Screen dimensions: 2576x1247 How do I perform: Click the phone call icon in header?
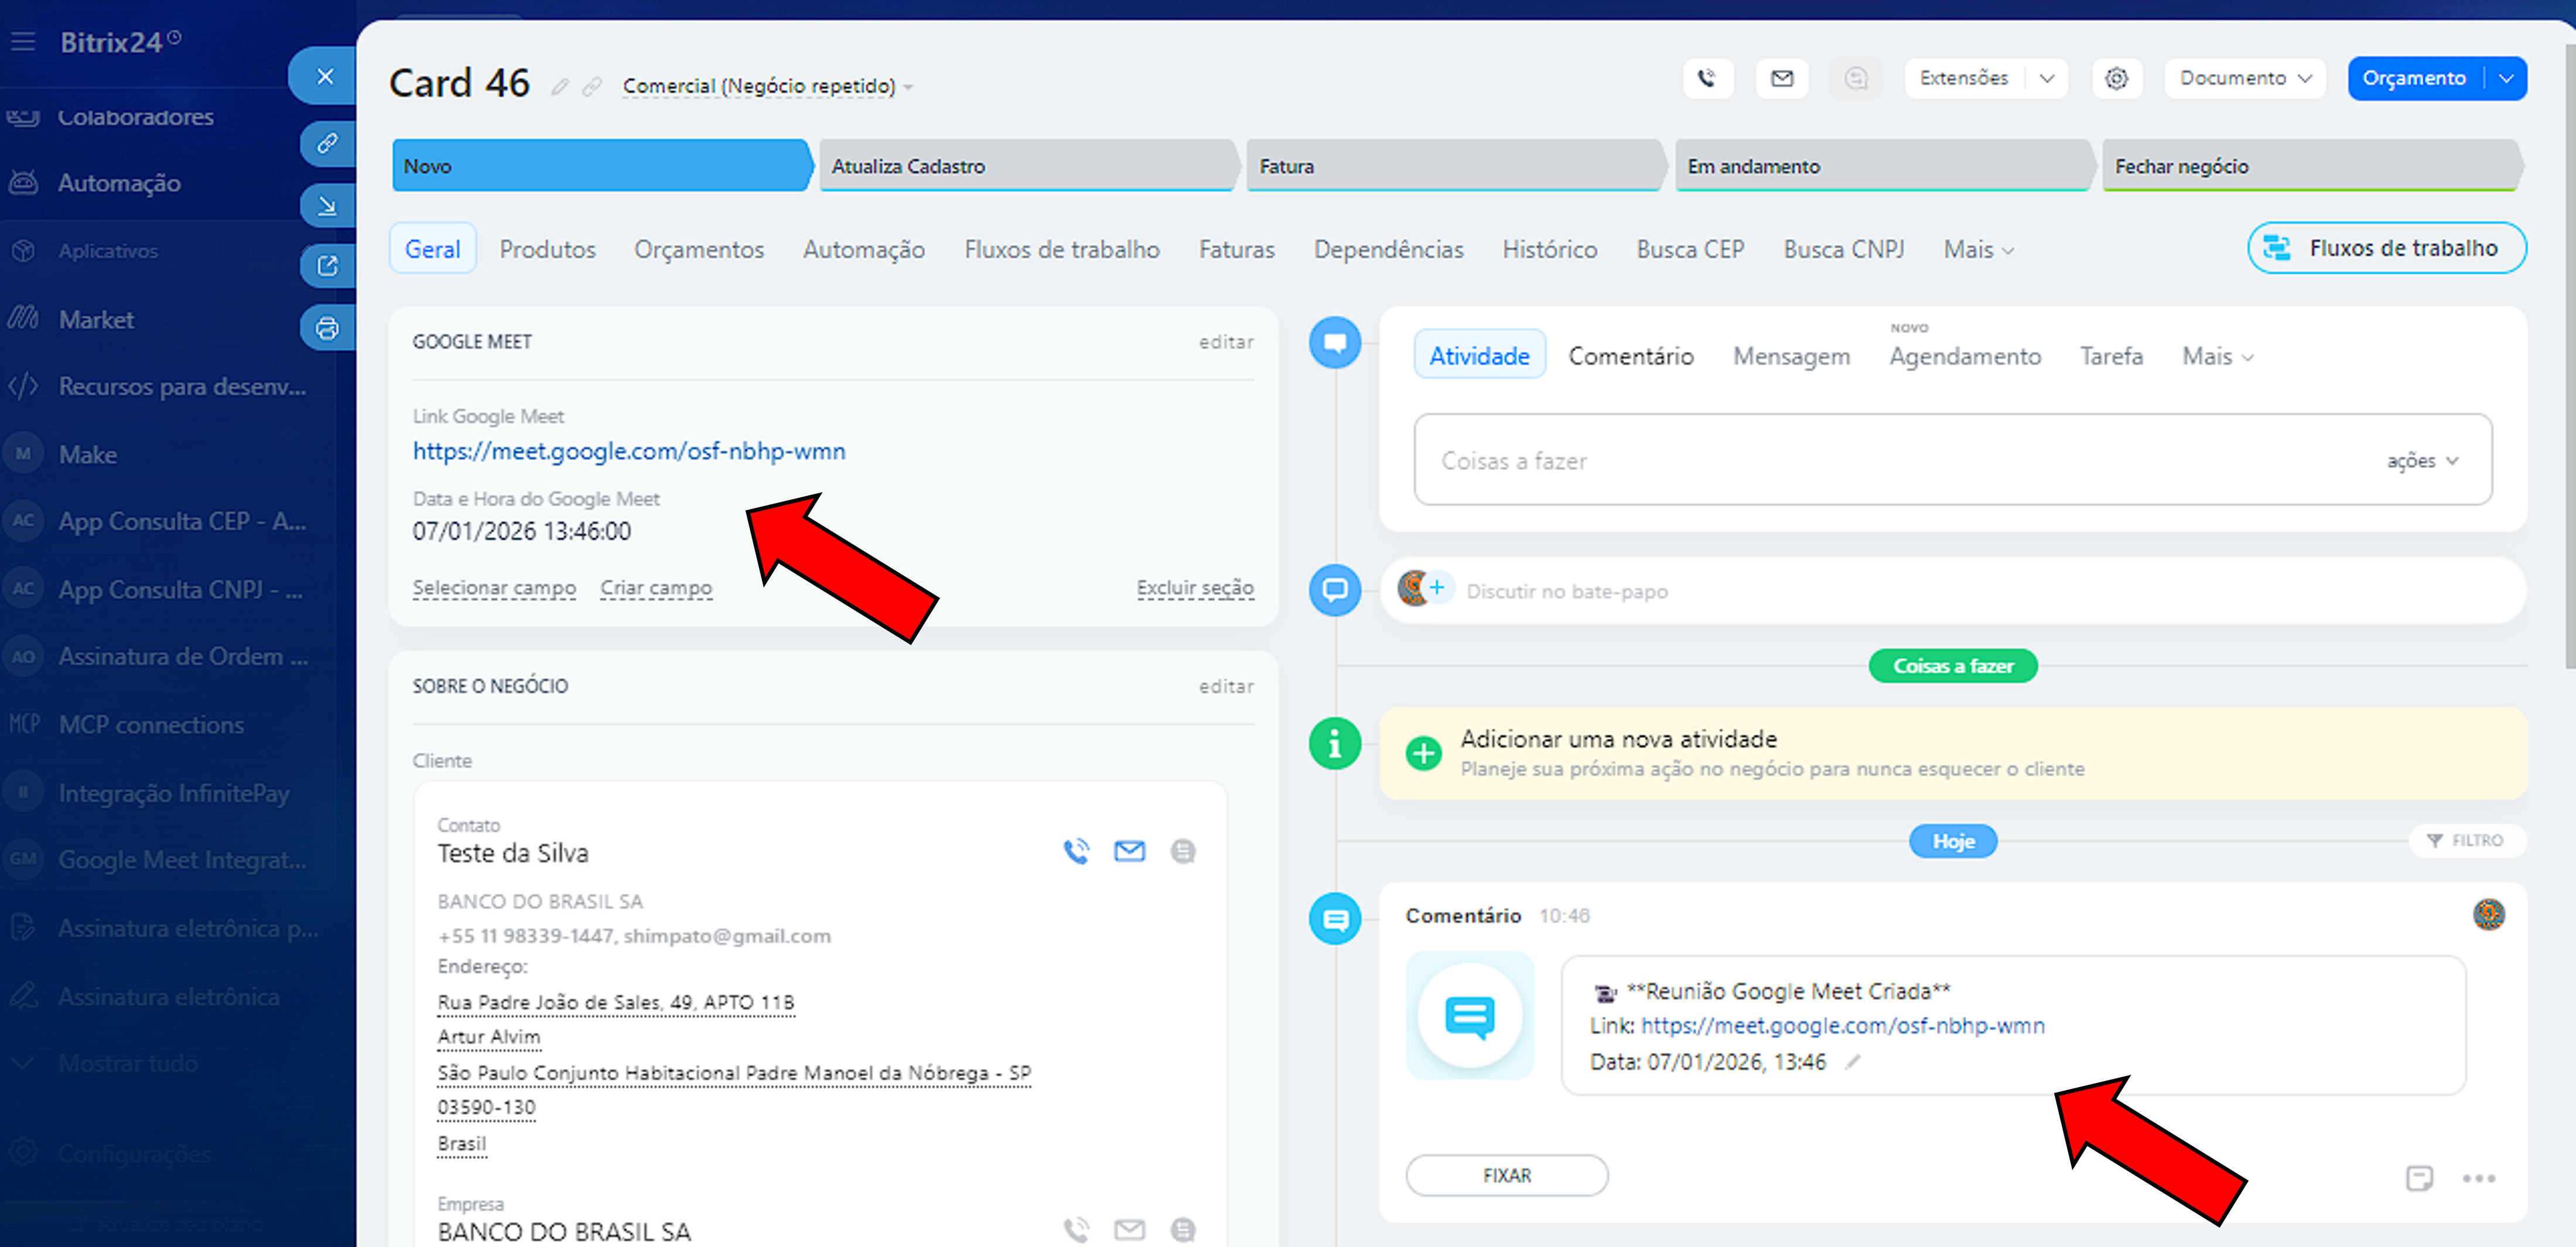pos(1707,78)
